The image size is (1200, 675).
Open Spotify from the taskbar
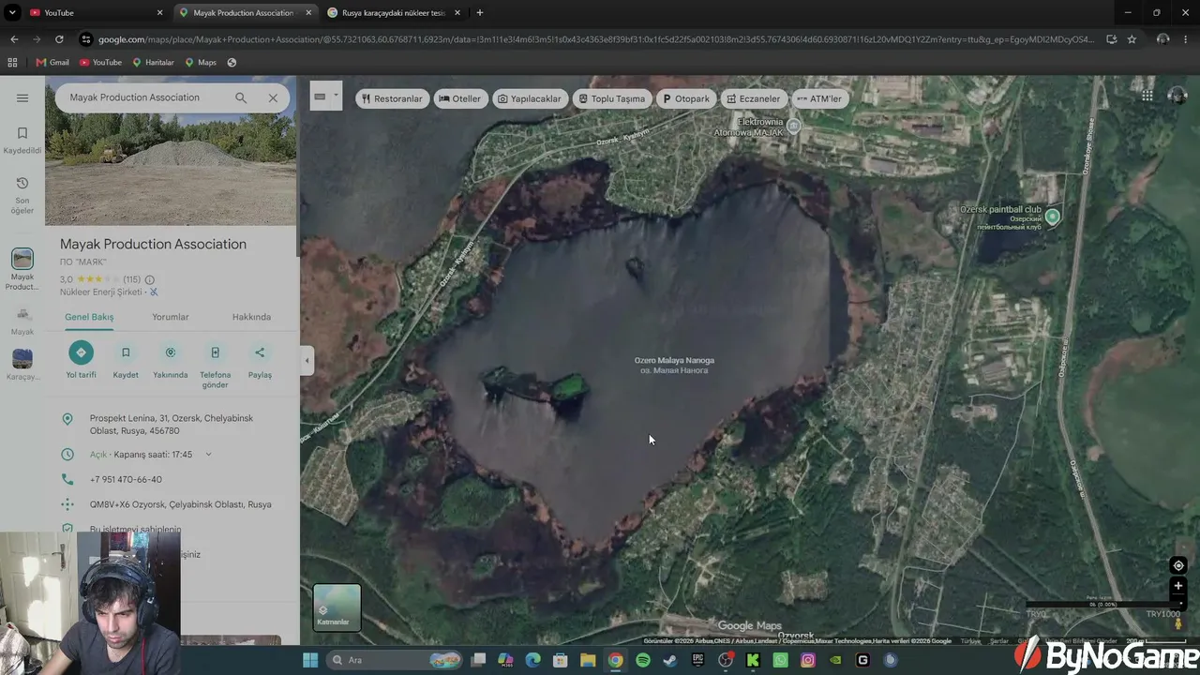point(643,660)
